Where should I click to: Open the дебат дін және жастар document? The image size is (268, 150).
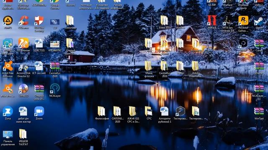[23, 111]
